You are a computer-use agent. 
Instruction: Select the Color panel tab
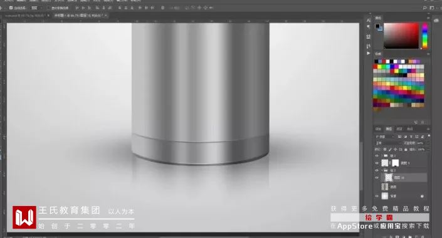pos(378,18)
